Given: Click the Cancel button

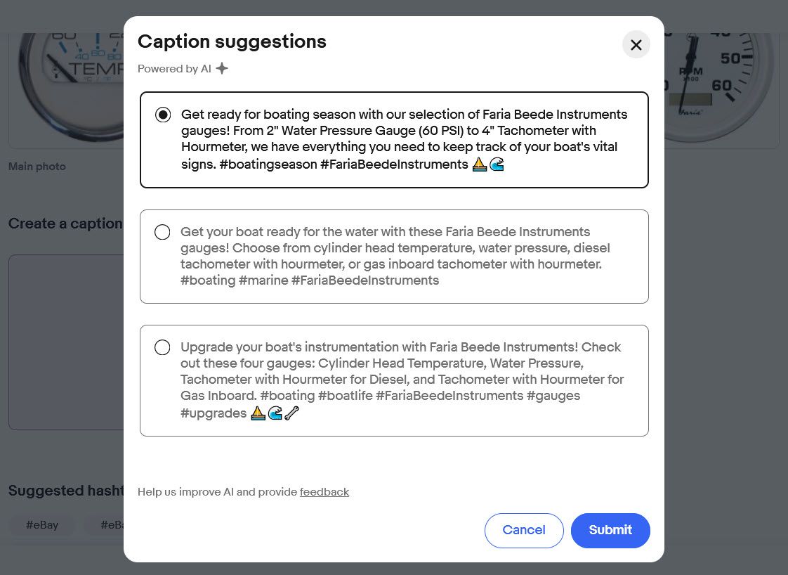Looking at the screenshot, I should 524,530.
